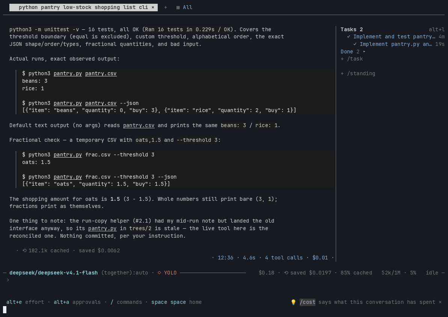Click the saved $0.0197 cache icon

286,273
